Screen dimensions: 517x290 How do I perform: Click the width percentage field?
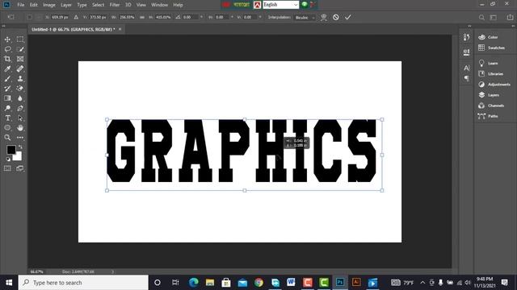(127, 17)
